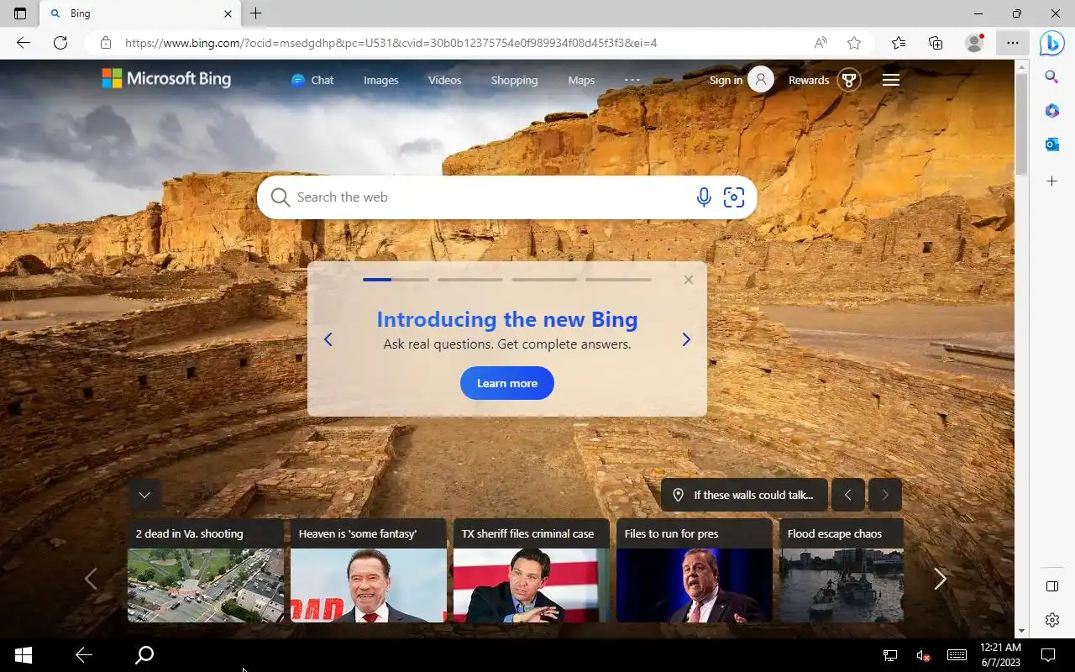
Task: Hide the sidebar with its toggle icon
Action: (1051, 586)
